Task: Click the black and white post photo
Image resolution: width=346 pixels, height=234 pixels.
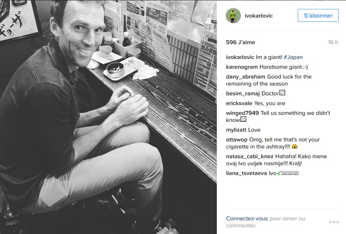Action: pyautogui.click(x=108, y=117)
